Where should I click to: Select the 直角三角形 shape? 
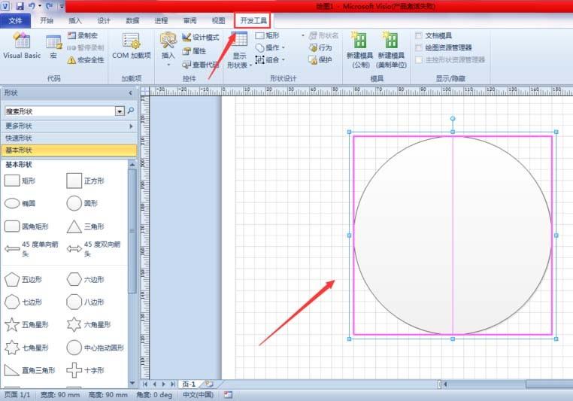pyautogui.click(x=30, y=370)
